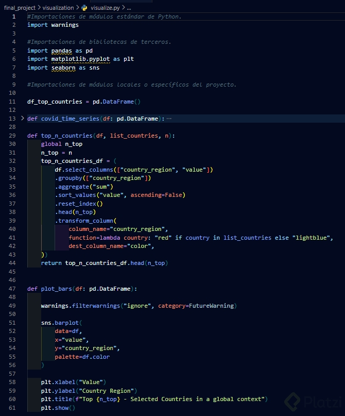Click the 'plt.show()' call
This screenshot has height=416, width=345.
pyautogui.click(x=58, y=408)
